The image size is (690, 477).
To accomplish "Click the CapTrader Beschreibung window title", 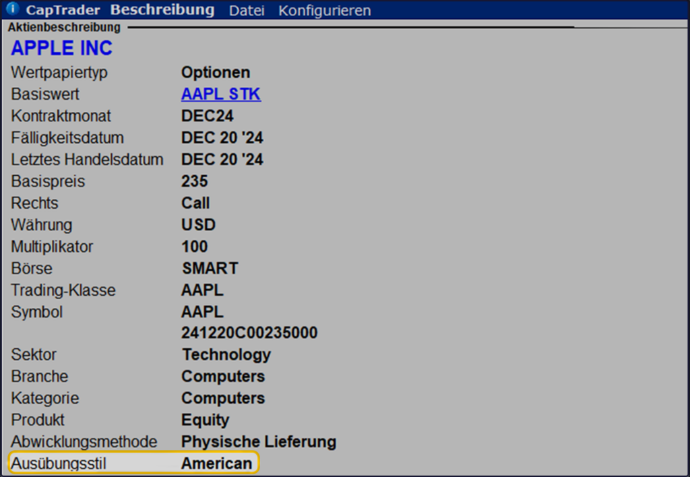I will [120, 9].
